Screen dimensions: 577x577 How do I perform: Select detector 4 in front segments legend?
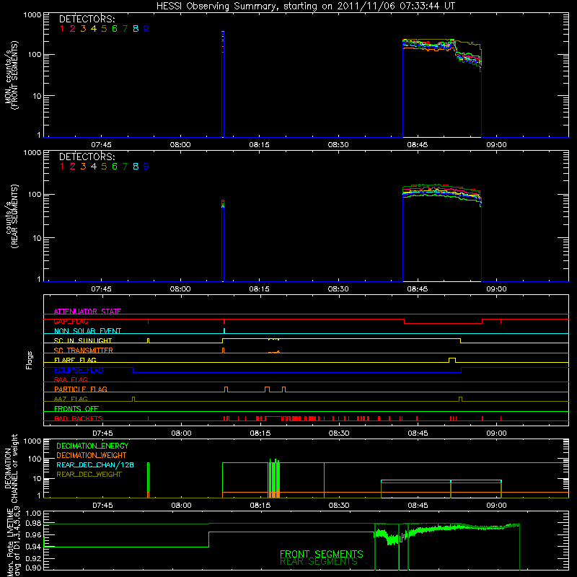94,29
